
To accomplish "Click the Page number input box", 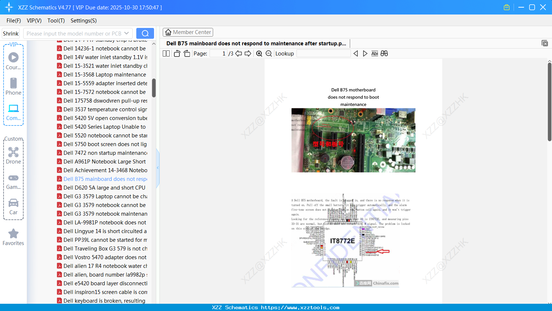I will [x=219, y=54].
